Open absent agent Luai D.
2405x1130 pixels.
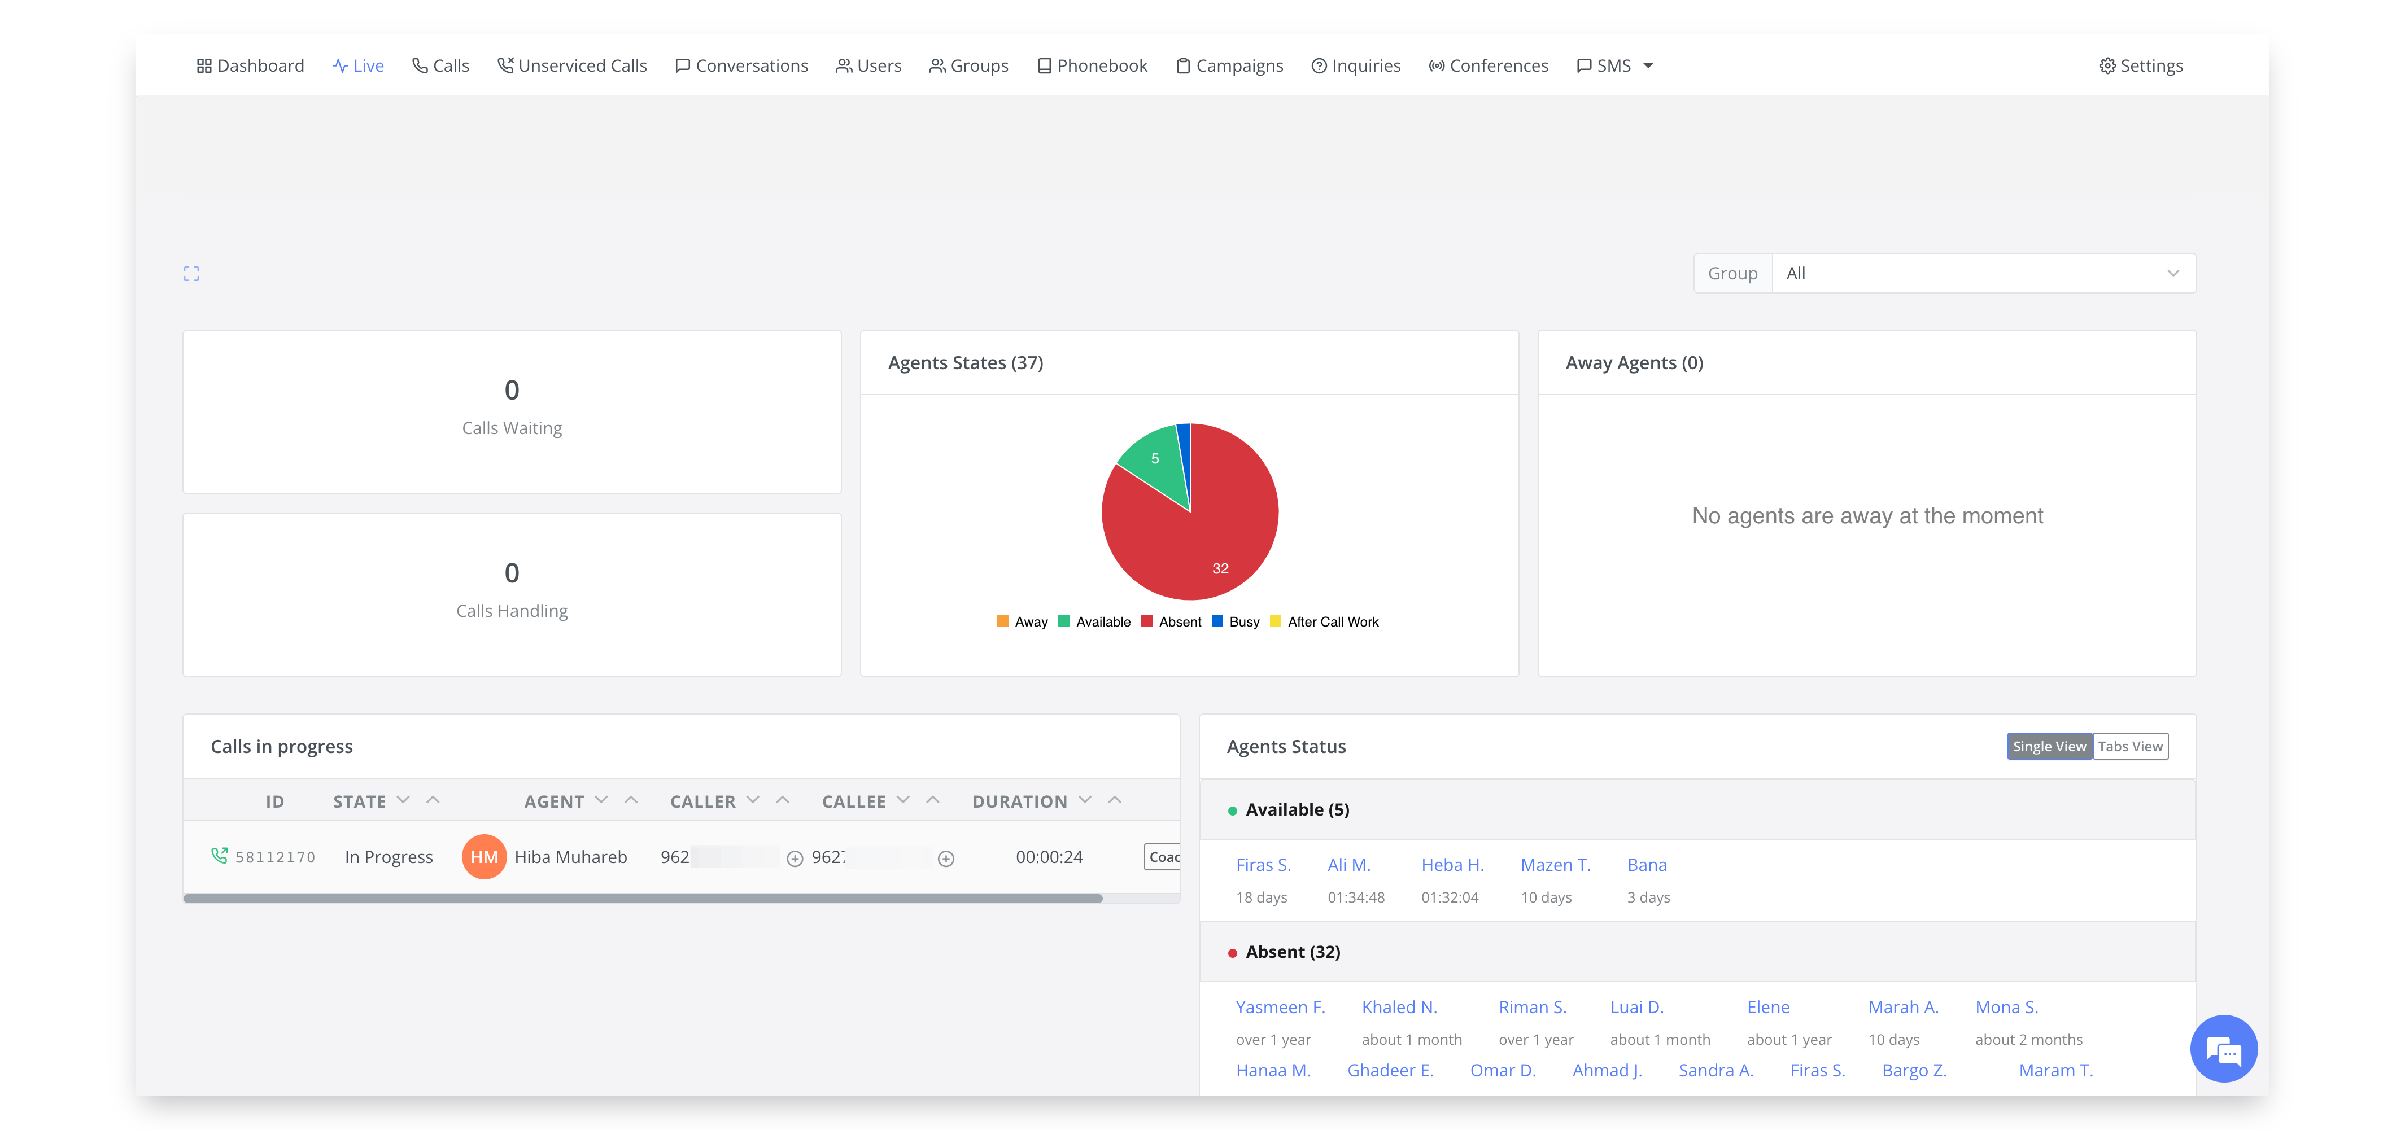[x=1636, y=1007]
